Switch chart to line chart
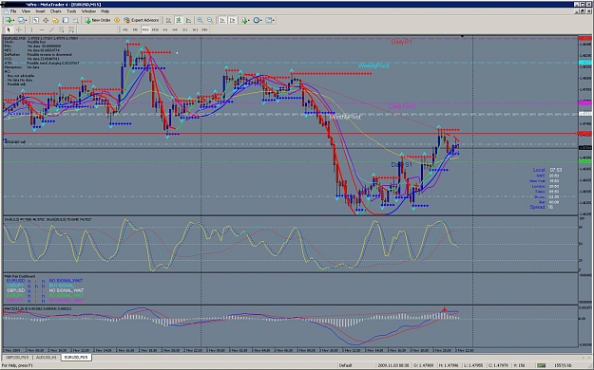Screen dimensions: 594x370 tap(188, 20)
